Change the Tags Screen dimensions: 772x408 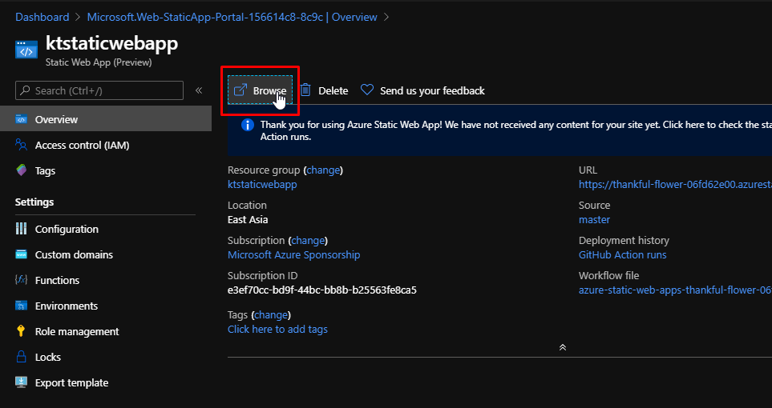pyautogui.click(x=271, y=314)
